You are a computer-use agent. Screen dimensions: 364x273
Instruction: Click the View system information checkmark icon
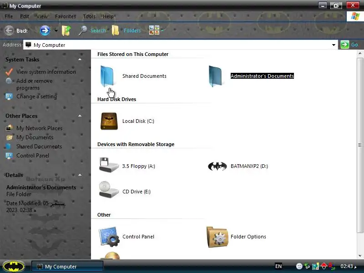9,72
